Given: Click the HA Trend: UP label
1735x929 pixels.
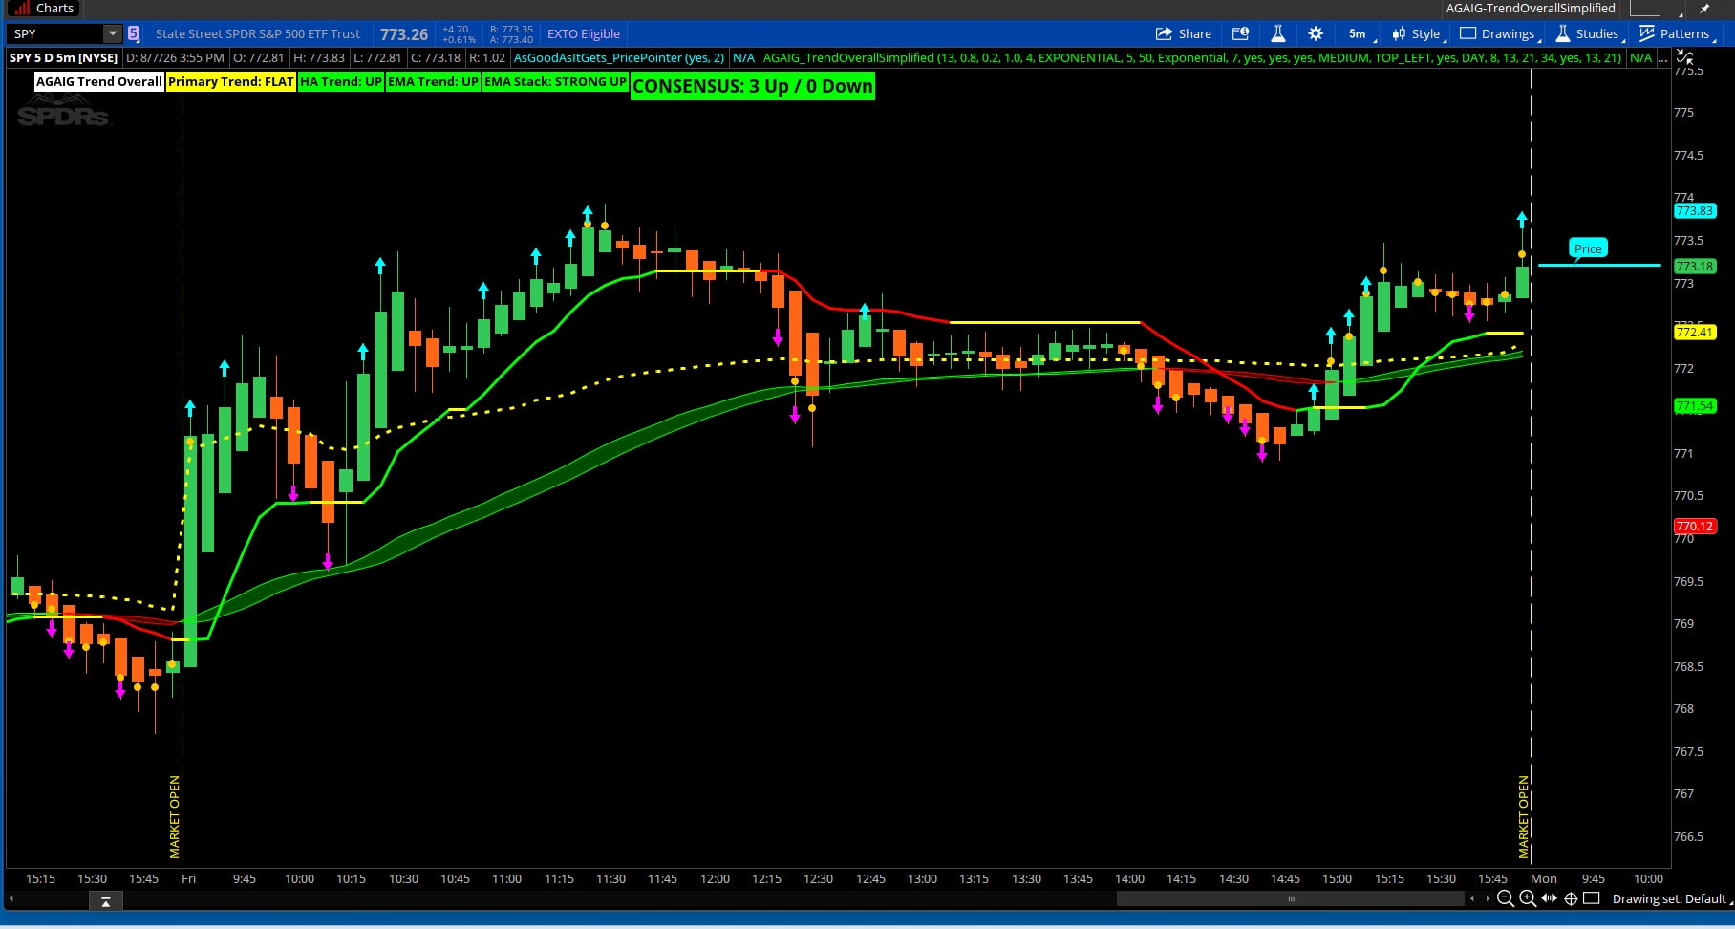Looking at the screenshot, I should pos(341,81).
